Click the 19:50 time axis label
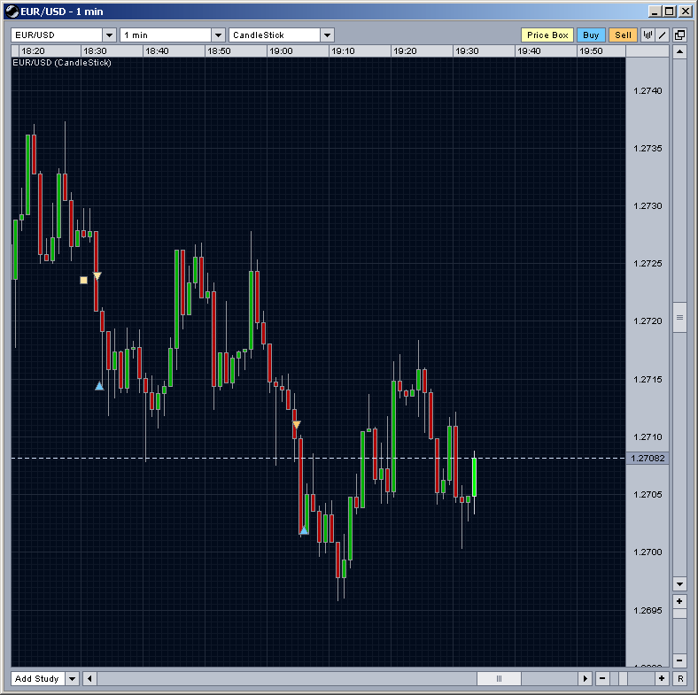 click(x=591, y=50)
